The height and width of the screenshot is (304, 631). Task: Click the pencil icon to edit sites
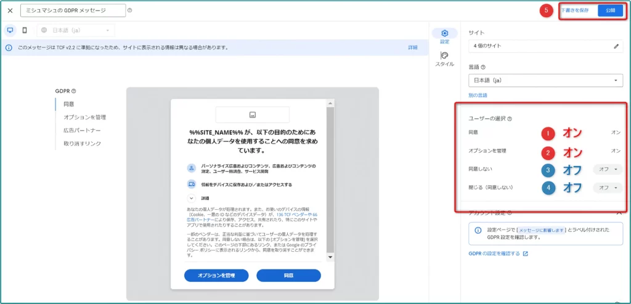click(616, 46)
